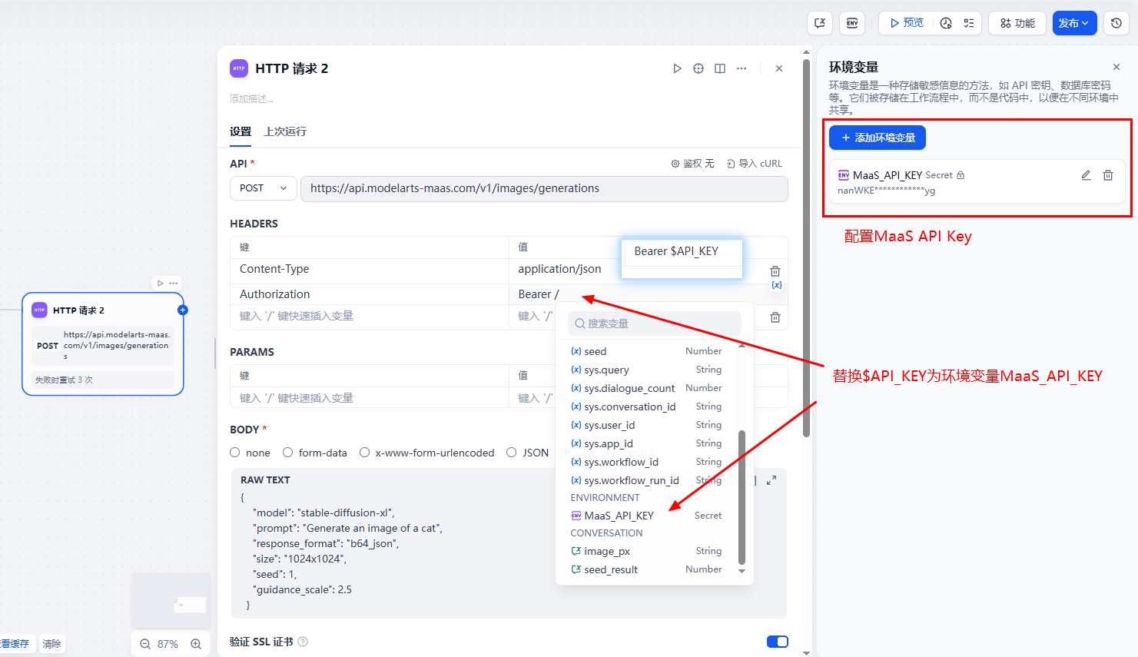Click the 添加环境变量 button
The height and width of the screenshot is (657, 1138).
pos(878,138)
